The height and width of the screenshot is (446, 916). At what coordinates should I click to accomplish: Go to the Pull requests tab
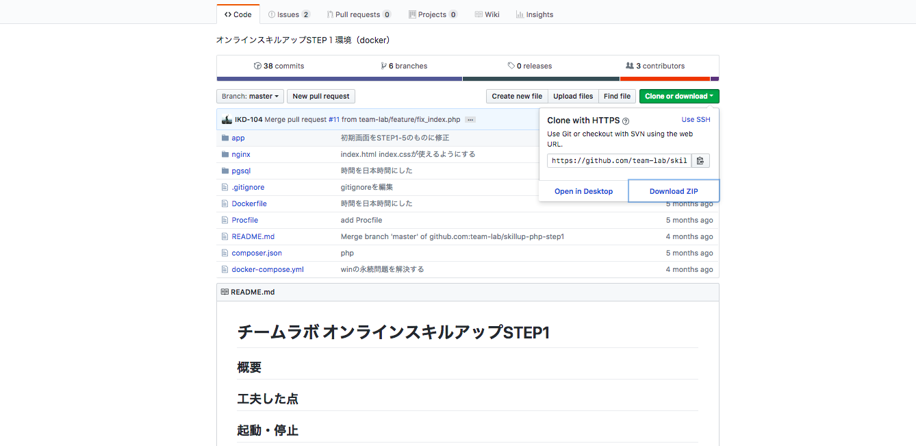tap(359, 14)
